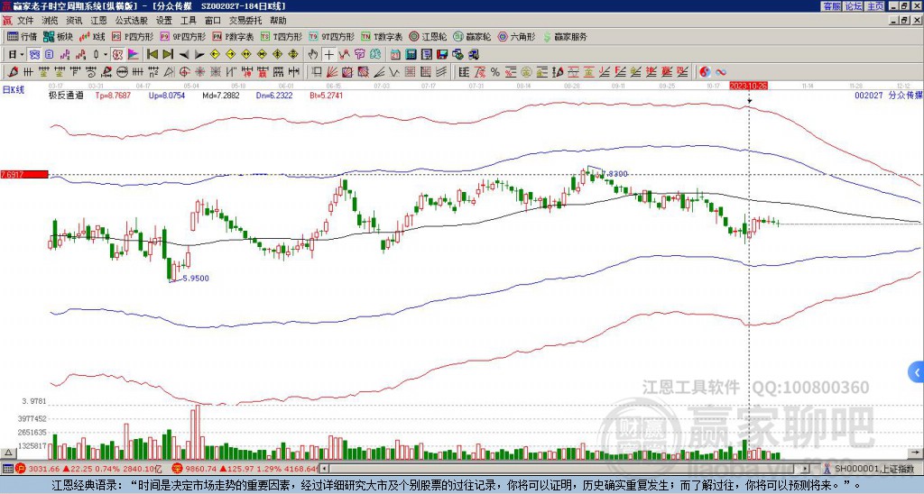Open the T数字表 tool
This screenshot has width=924, height=494.
click(382, 36)
